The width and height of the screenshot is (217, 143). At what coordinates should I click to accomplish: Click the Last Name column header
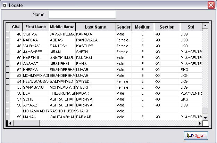[95, 27]
